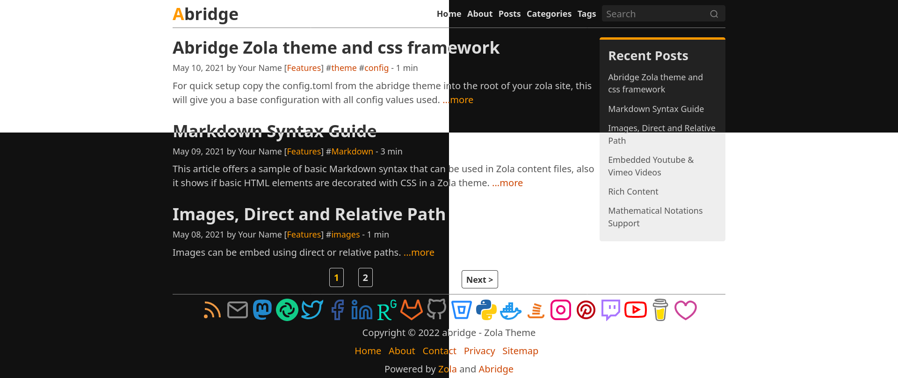The image size is (898, 378).
Task: Click '...more' after config.toml summary
Action: click(458, 100)
